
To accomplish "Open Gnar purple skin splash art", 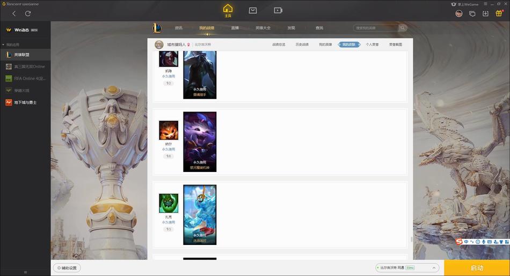I will pos(200,142).
